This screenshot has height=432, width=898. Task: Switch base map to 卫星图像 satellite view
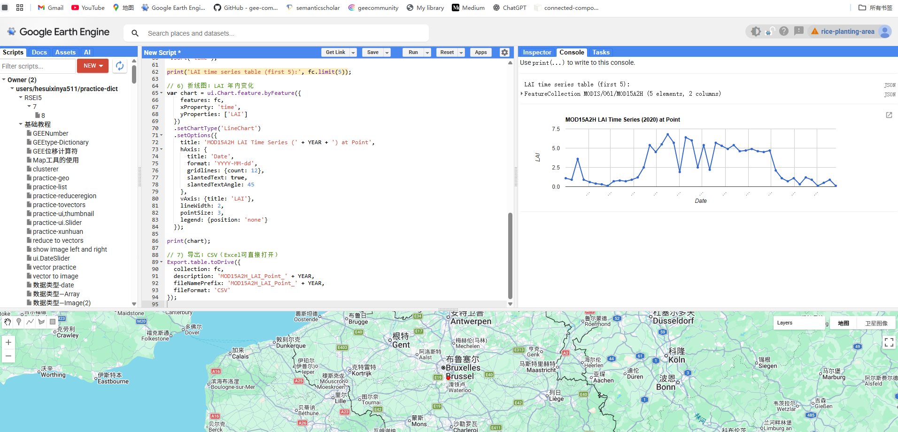pyautogui.click(x=876, y=323)
